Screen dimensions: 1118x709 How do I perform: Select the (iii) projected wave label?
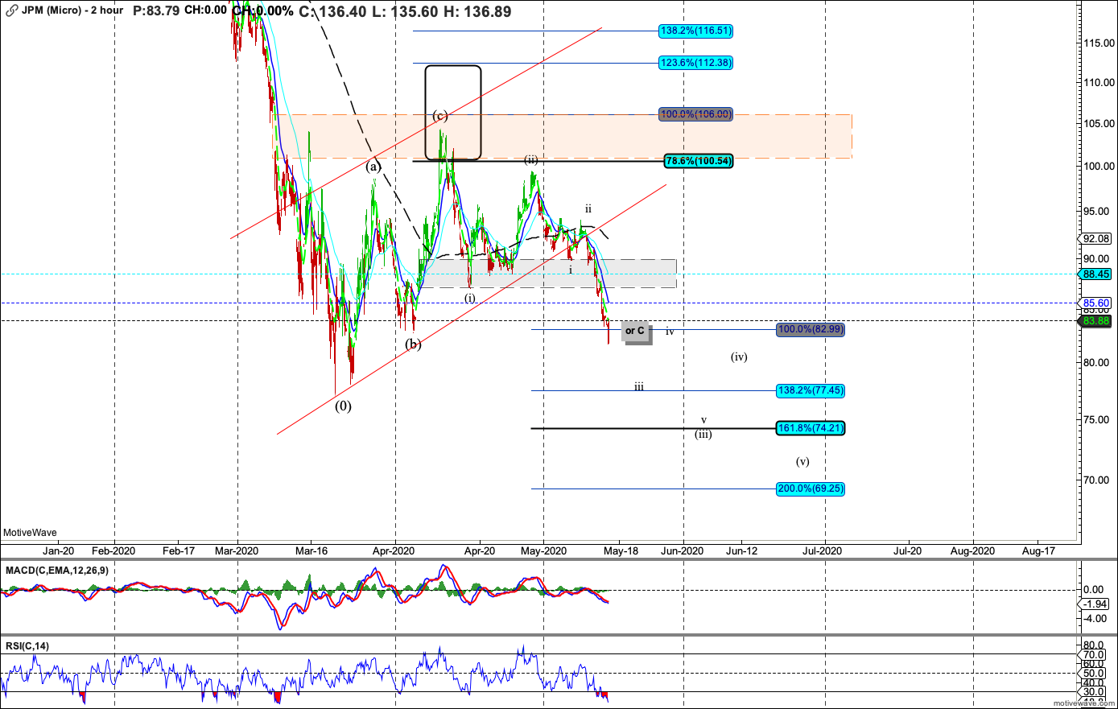pyautogui.click(x=703, y=435)
